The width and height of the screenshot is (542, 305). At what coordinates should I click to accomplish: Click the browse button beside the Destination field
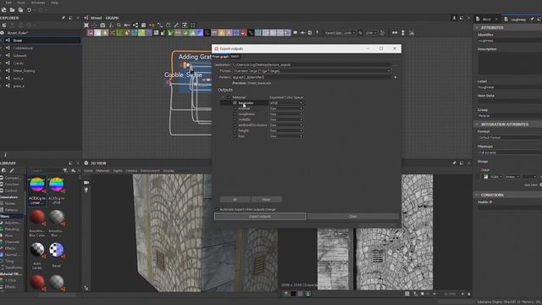click(x=395, y=64)
